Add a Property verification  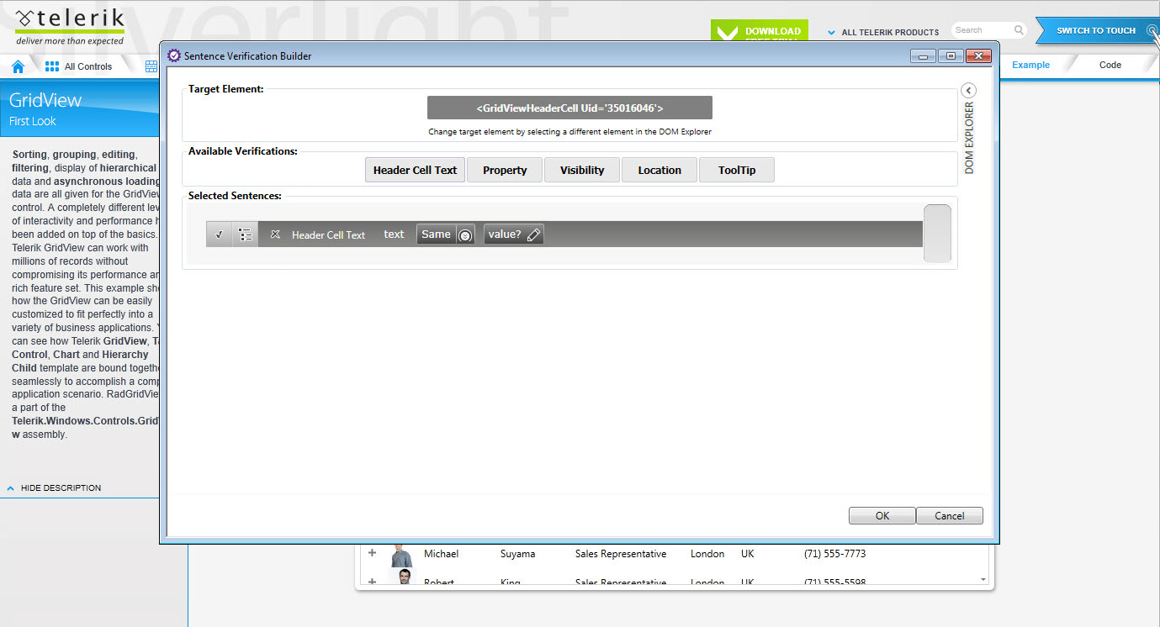[x=505, y=170]
